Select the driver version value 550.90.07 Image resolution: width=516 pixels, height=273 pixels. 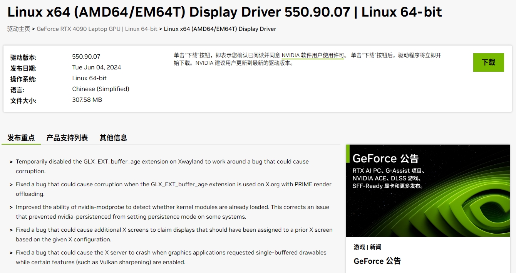click(86, 57)
